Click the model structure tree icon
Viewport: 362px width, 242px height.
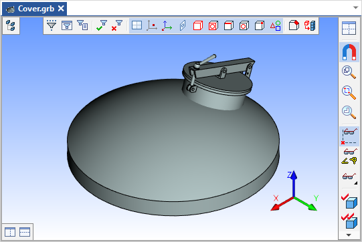click(x=11, y=25)
